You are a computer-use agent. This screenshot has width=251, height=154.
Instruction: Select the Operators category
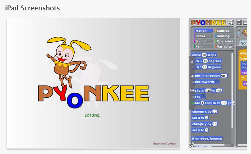pyautogui.click(x=224, y=41)
